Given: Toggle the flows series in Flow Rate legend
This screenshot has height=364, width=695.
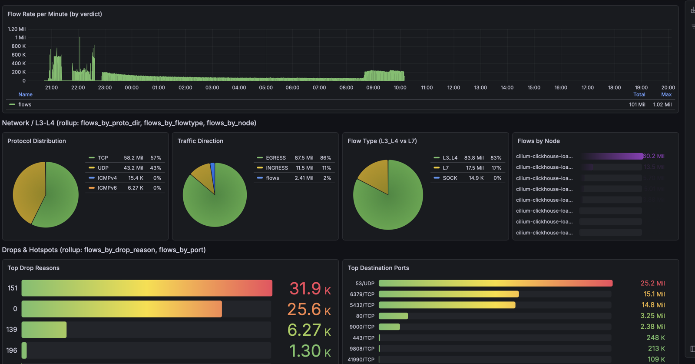Looking at the screenshot, I should pos(25,104).
